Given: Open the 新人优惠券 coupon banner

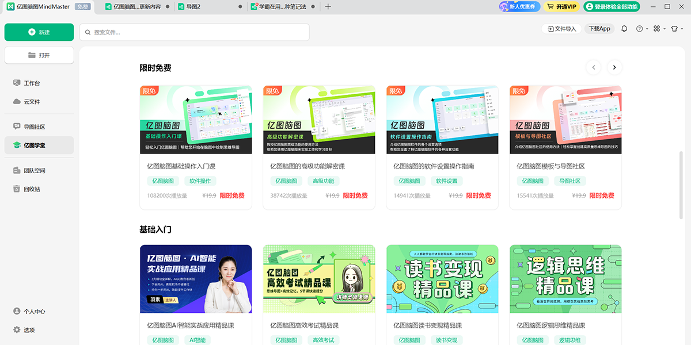Looking at the screenshot, I should pyautogui.click(x=518, y=6).
